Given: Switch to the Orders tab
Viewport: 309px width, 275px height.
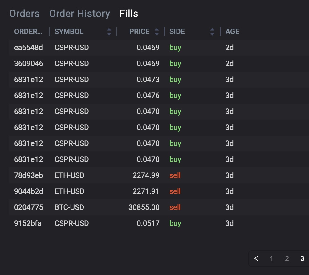Looking at the screenshot, I should click(24, 14).
